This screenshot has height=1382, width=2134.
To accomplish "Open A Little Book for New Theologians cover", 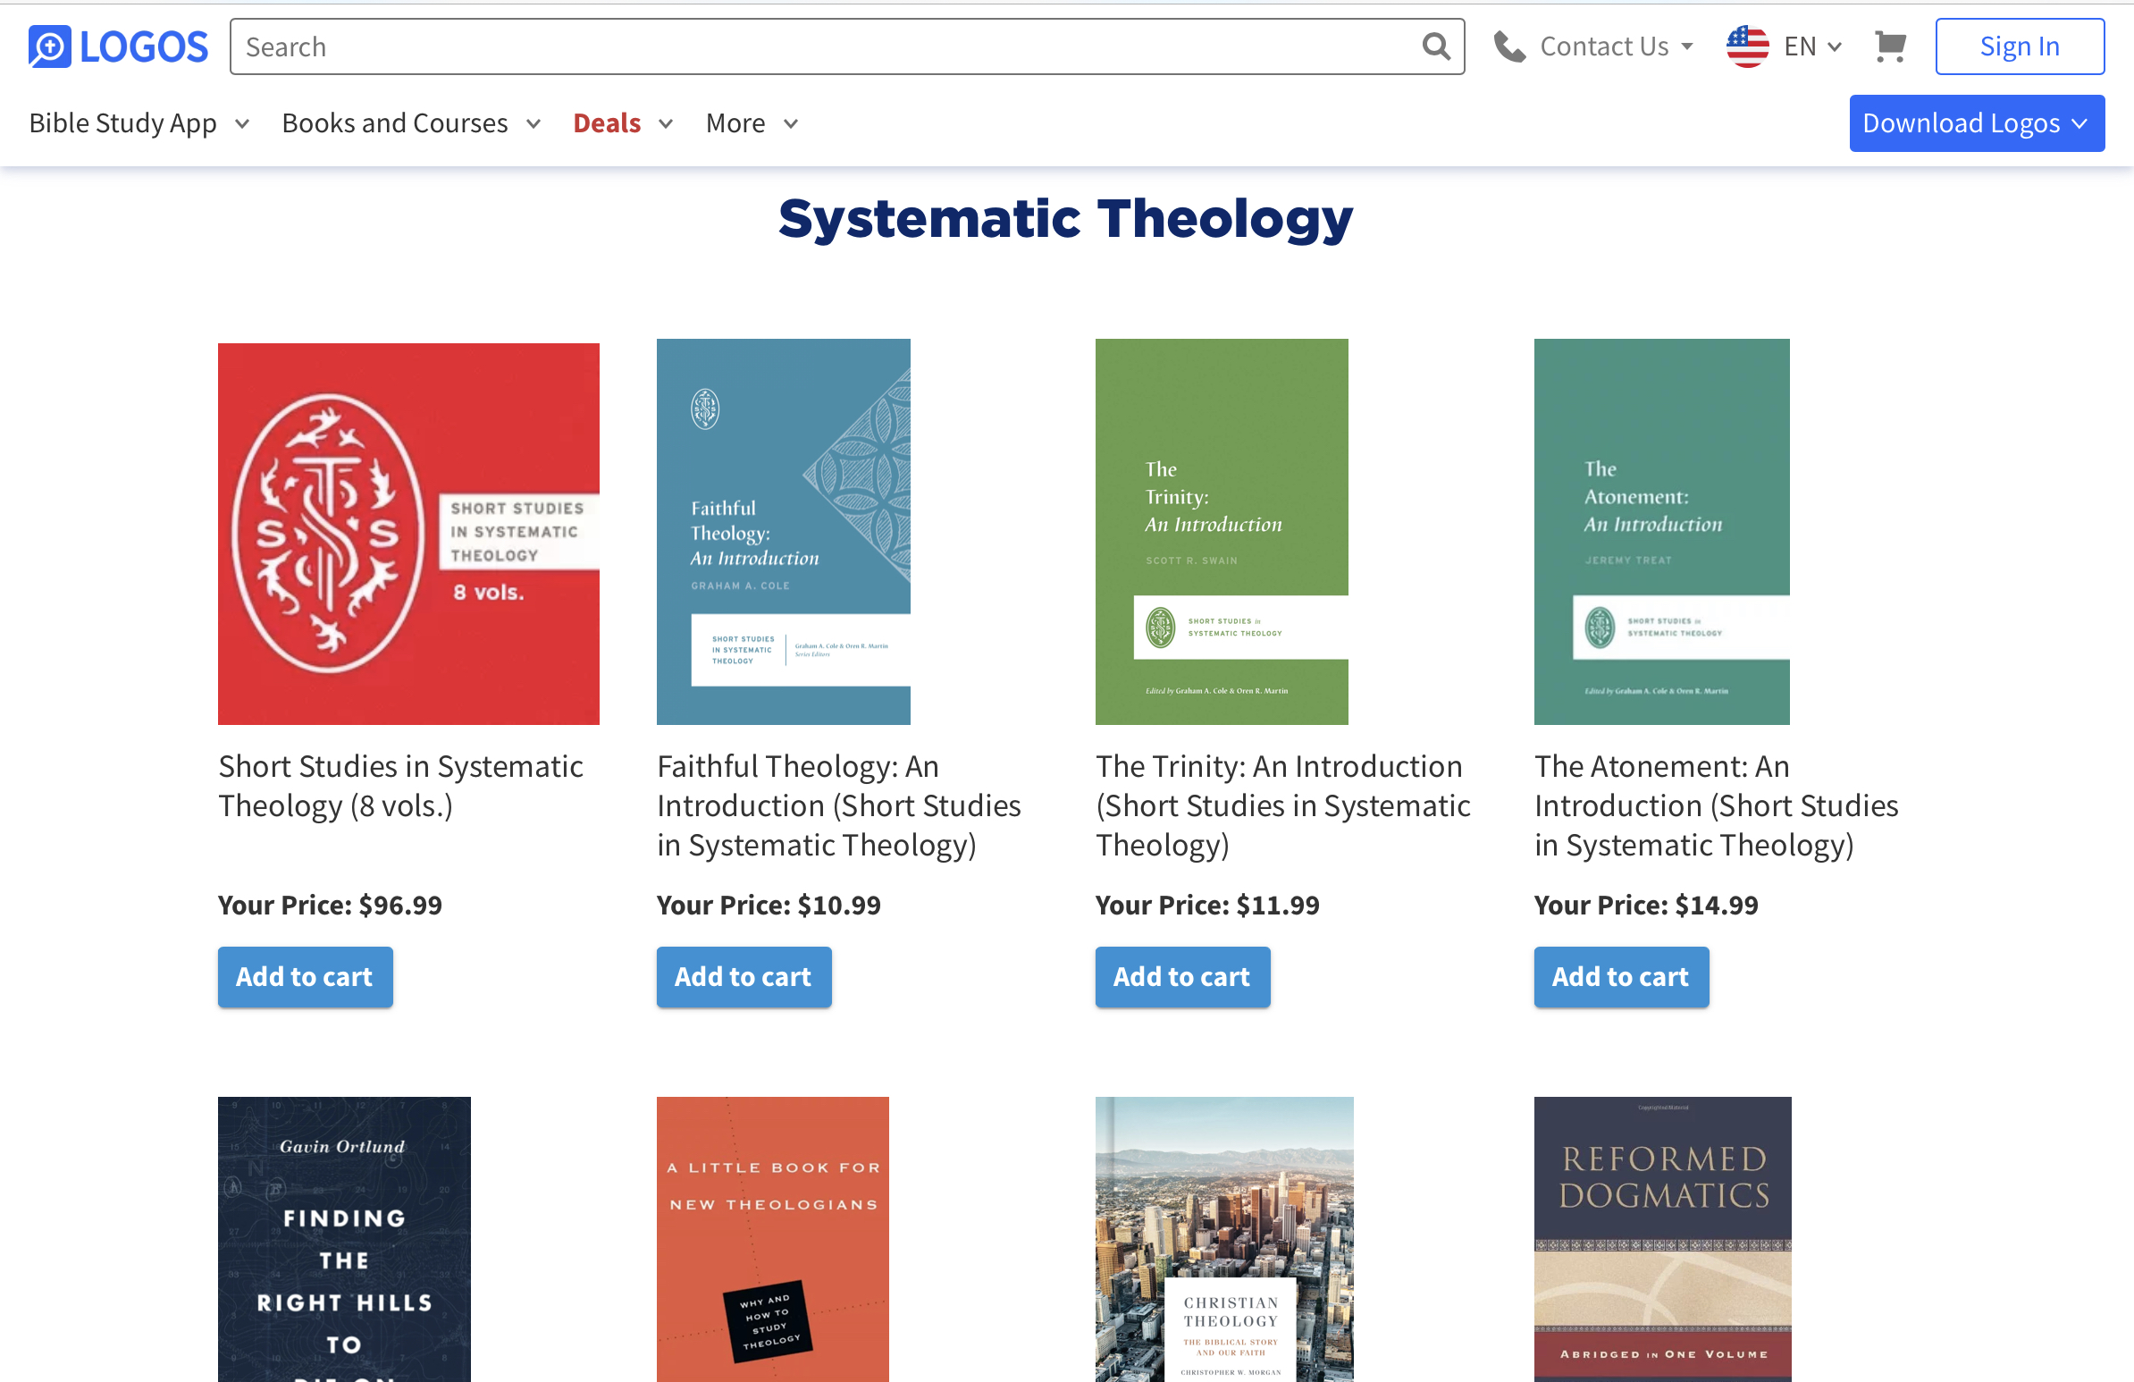I will tap(772, 1238).
